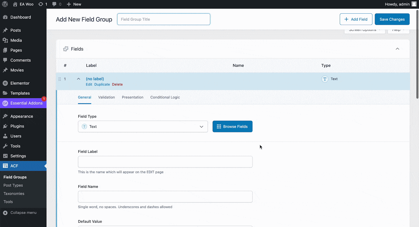Click the Plugins icon in sidebar
Image resolution: width=419 pixels, height=227 pixels.
pos(5,126)
